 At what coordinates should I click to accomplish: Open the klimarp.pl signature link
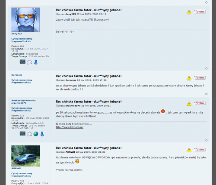70,127
